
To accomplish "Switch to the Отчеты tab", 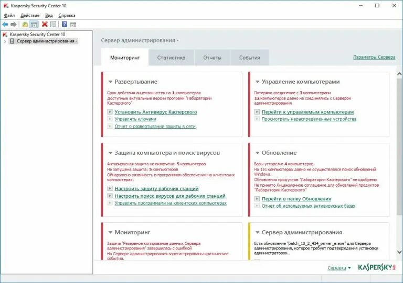I will click(213, 58).
